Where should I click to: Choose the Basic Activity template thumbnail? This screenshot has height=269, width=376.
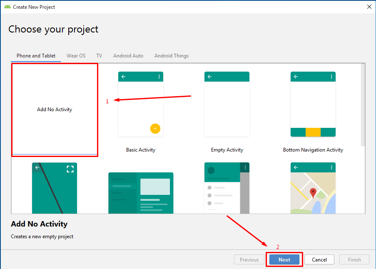[140, 104]
